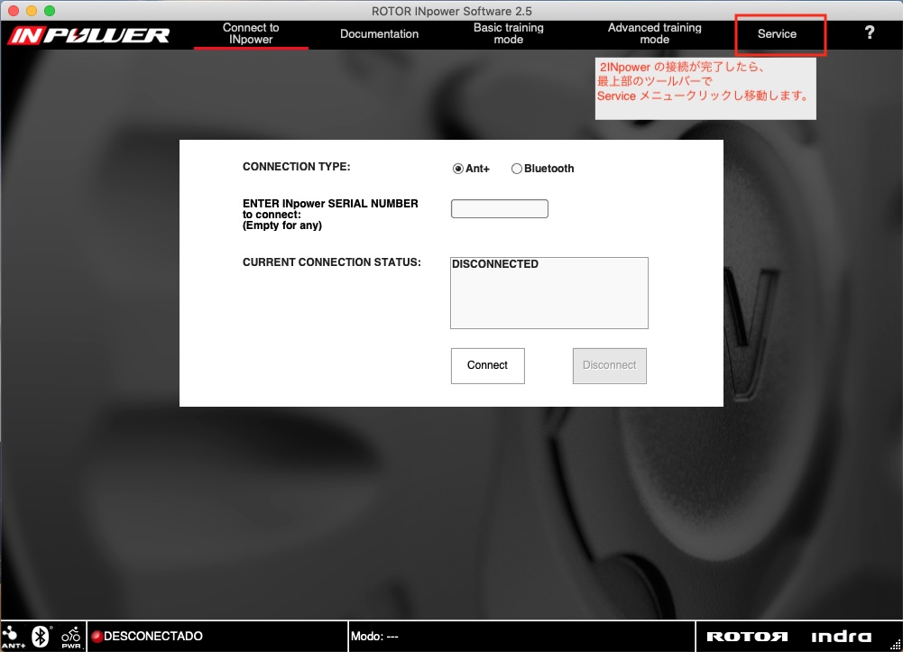
Task: Open Basic training mode tab
Action: [x=509, y=34]
